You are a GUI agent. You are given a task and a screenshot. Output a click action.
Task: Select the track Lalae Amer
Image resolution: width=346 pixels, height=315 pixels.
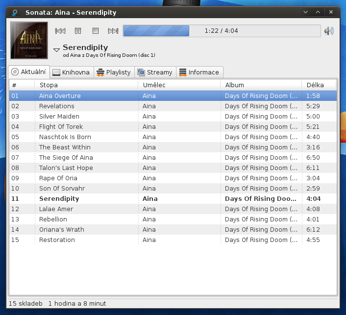click(x=173, y=209)
